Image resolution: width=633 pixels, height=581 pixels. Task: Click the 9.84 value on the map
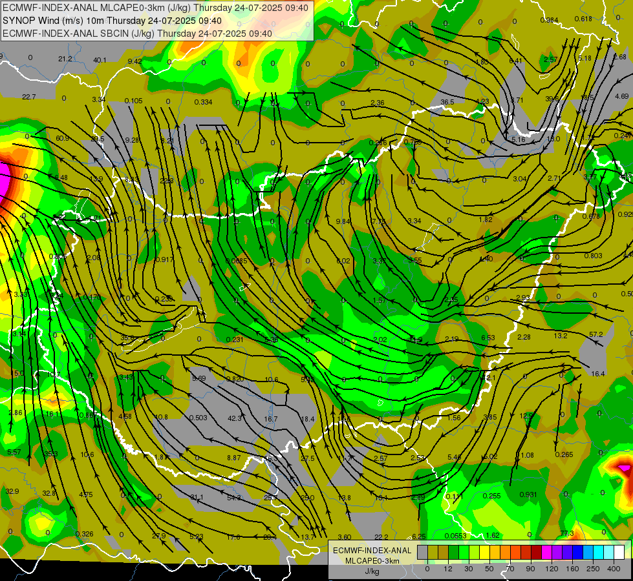coord(343,221)
